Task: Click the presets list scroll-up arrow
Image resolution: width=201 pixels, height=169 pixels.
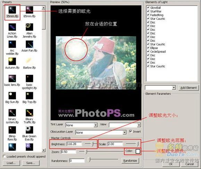Action: (x=44, y=8)
